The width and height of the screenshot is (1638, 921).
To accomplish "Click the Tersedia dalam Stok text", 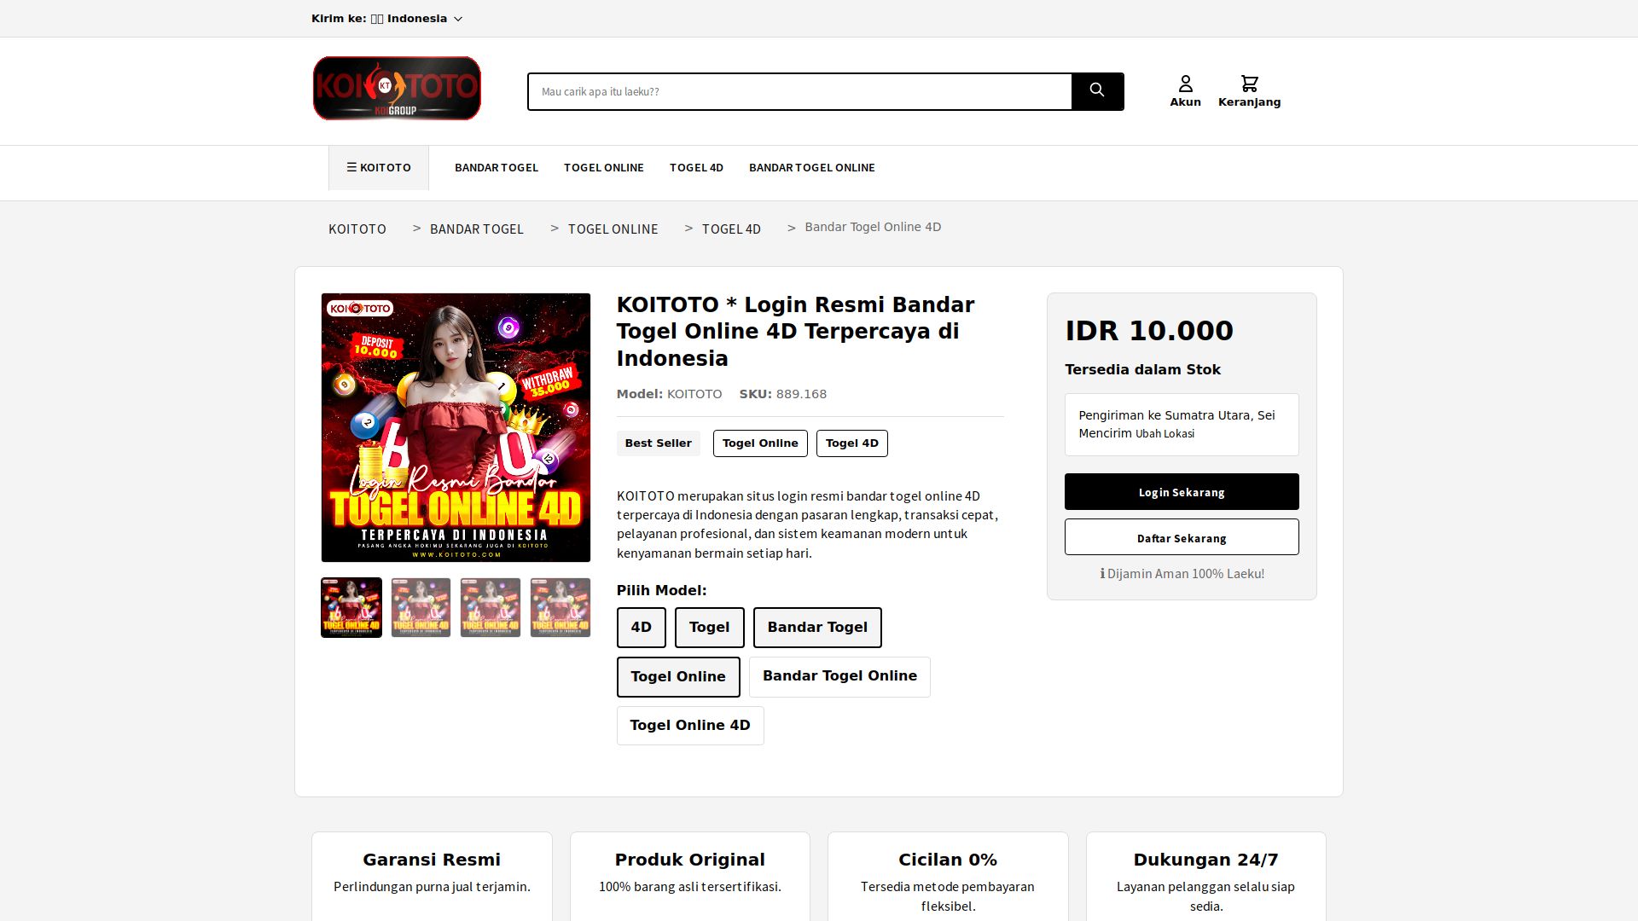I will 1142,370.
